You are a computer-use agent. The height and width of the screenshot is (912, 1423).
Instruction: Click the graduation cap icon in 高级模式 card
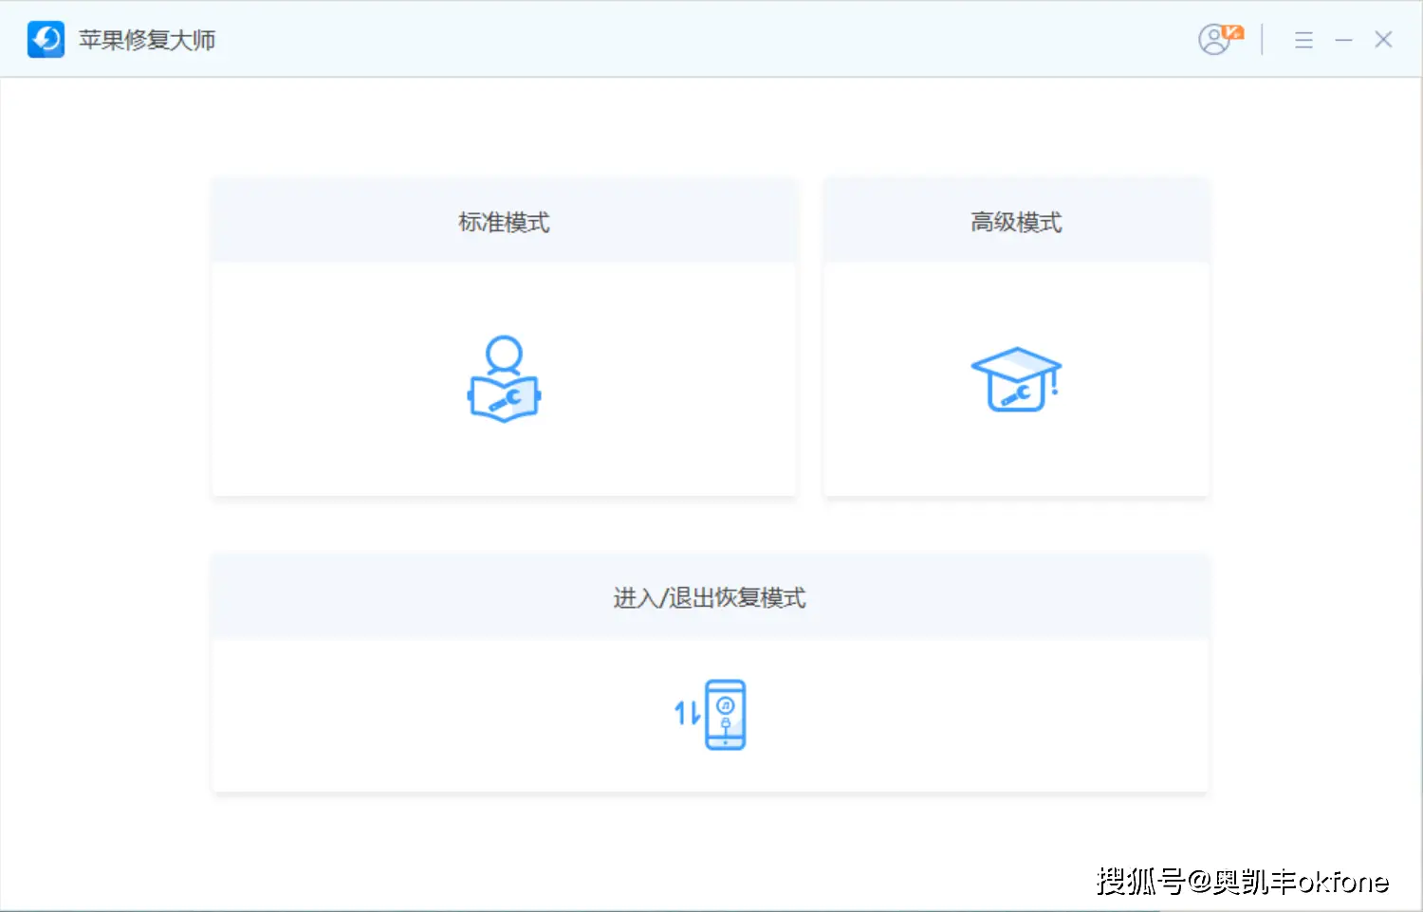click(x=1015, y=379)
